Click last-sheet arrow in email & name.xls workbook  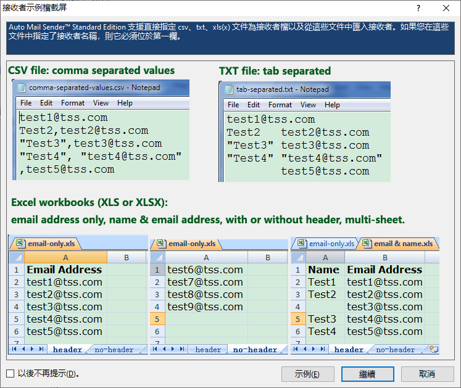(x=323, y=349)
